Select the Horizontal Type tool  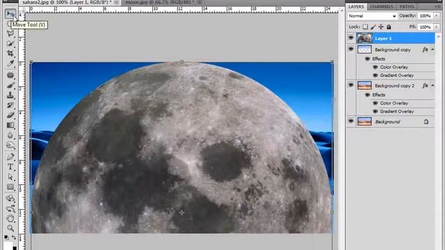click(10, 167)
